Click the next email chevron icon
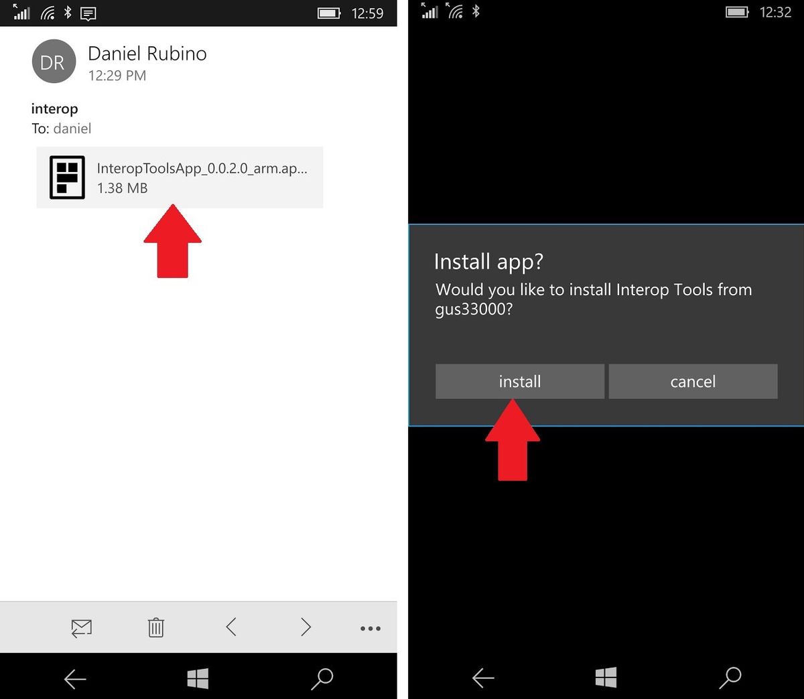804x699 pixels. pyautogui.click(x=306, y=627)
